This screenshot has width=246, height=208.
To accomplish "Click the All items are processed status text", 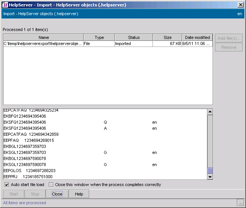I will click(x=25, y=203).
